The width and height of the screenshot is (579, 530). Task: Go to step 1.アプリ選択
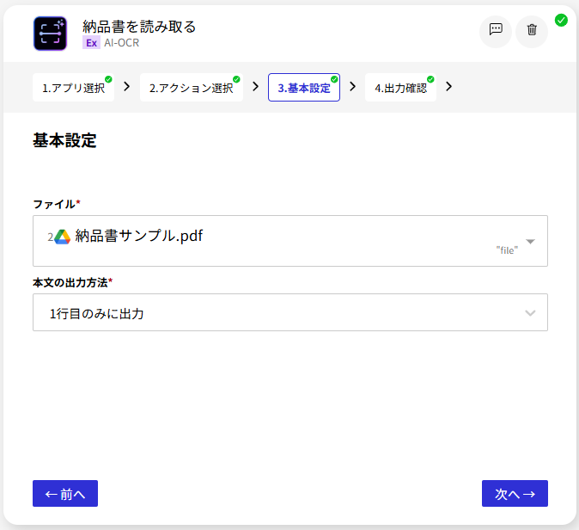[x=73, y=88]
